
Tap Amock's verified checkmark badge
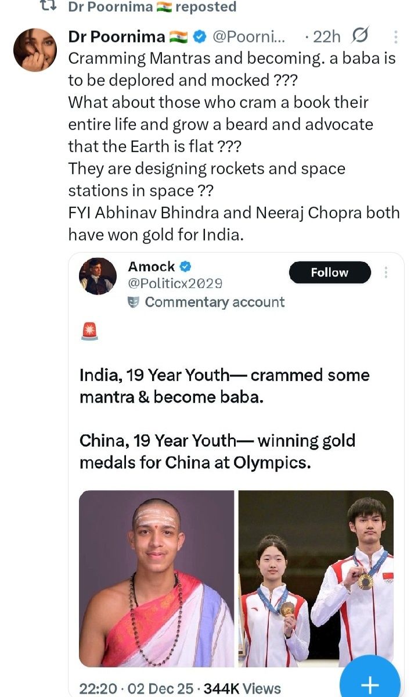point(185,267)
